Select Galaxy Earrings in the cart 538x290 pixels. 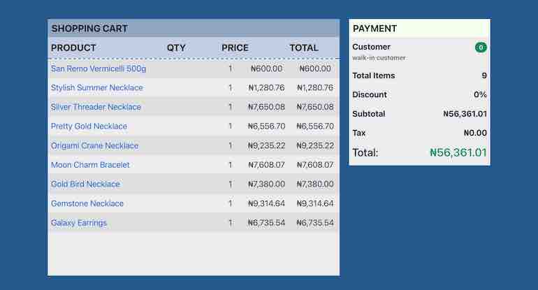point(79,223)
